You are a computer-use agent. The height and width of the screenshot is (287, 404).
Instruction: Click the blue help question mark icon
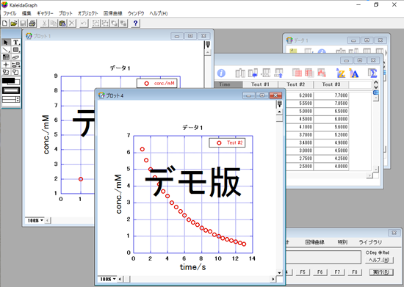(136, 23)
